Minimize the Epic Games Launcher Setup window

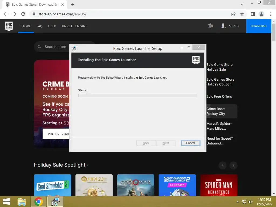(x=181, y=48)
